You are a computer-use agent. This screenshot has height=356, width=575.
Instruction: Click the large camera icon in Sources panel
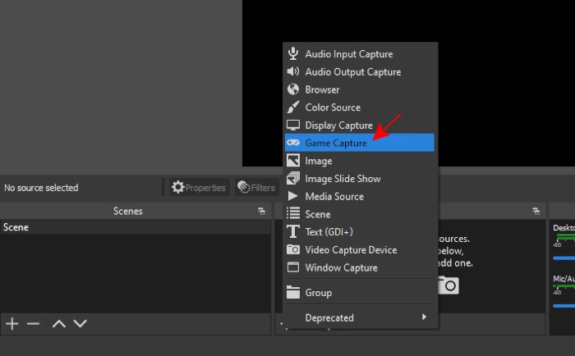pos(448,285)
